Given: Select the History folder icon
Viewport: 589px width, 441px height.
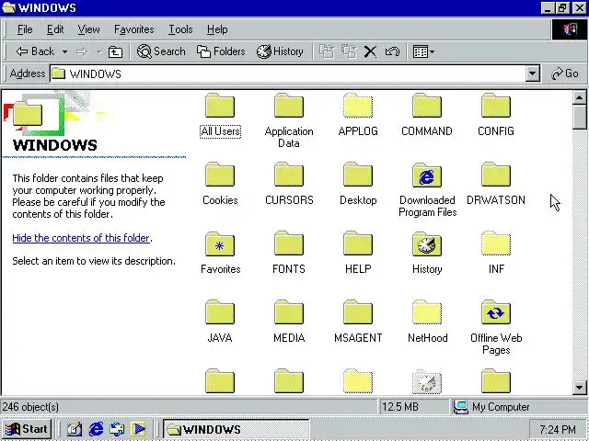Looking at the screenshot, I should [x=427, y=243].
